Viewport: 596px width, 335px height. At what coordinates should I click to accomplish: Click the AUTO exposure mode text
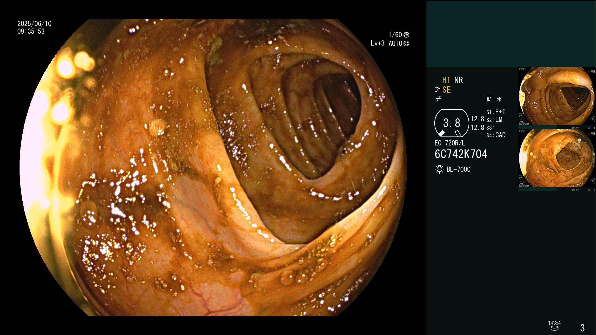[x=395, y=43]
